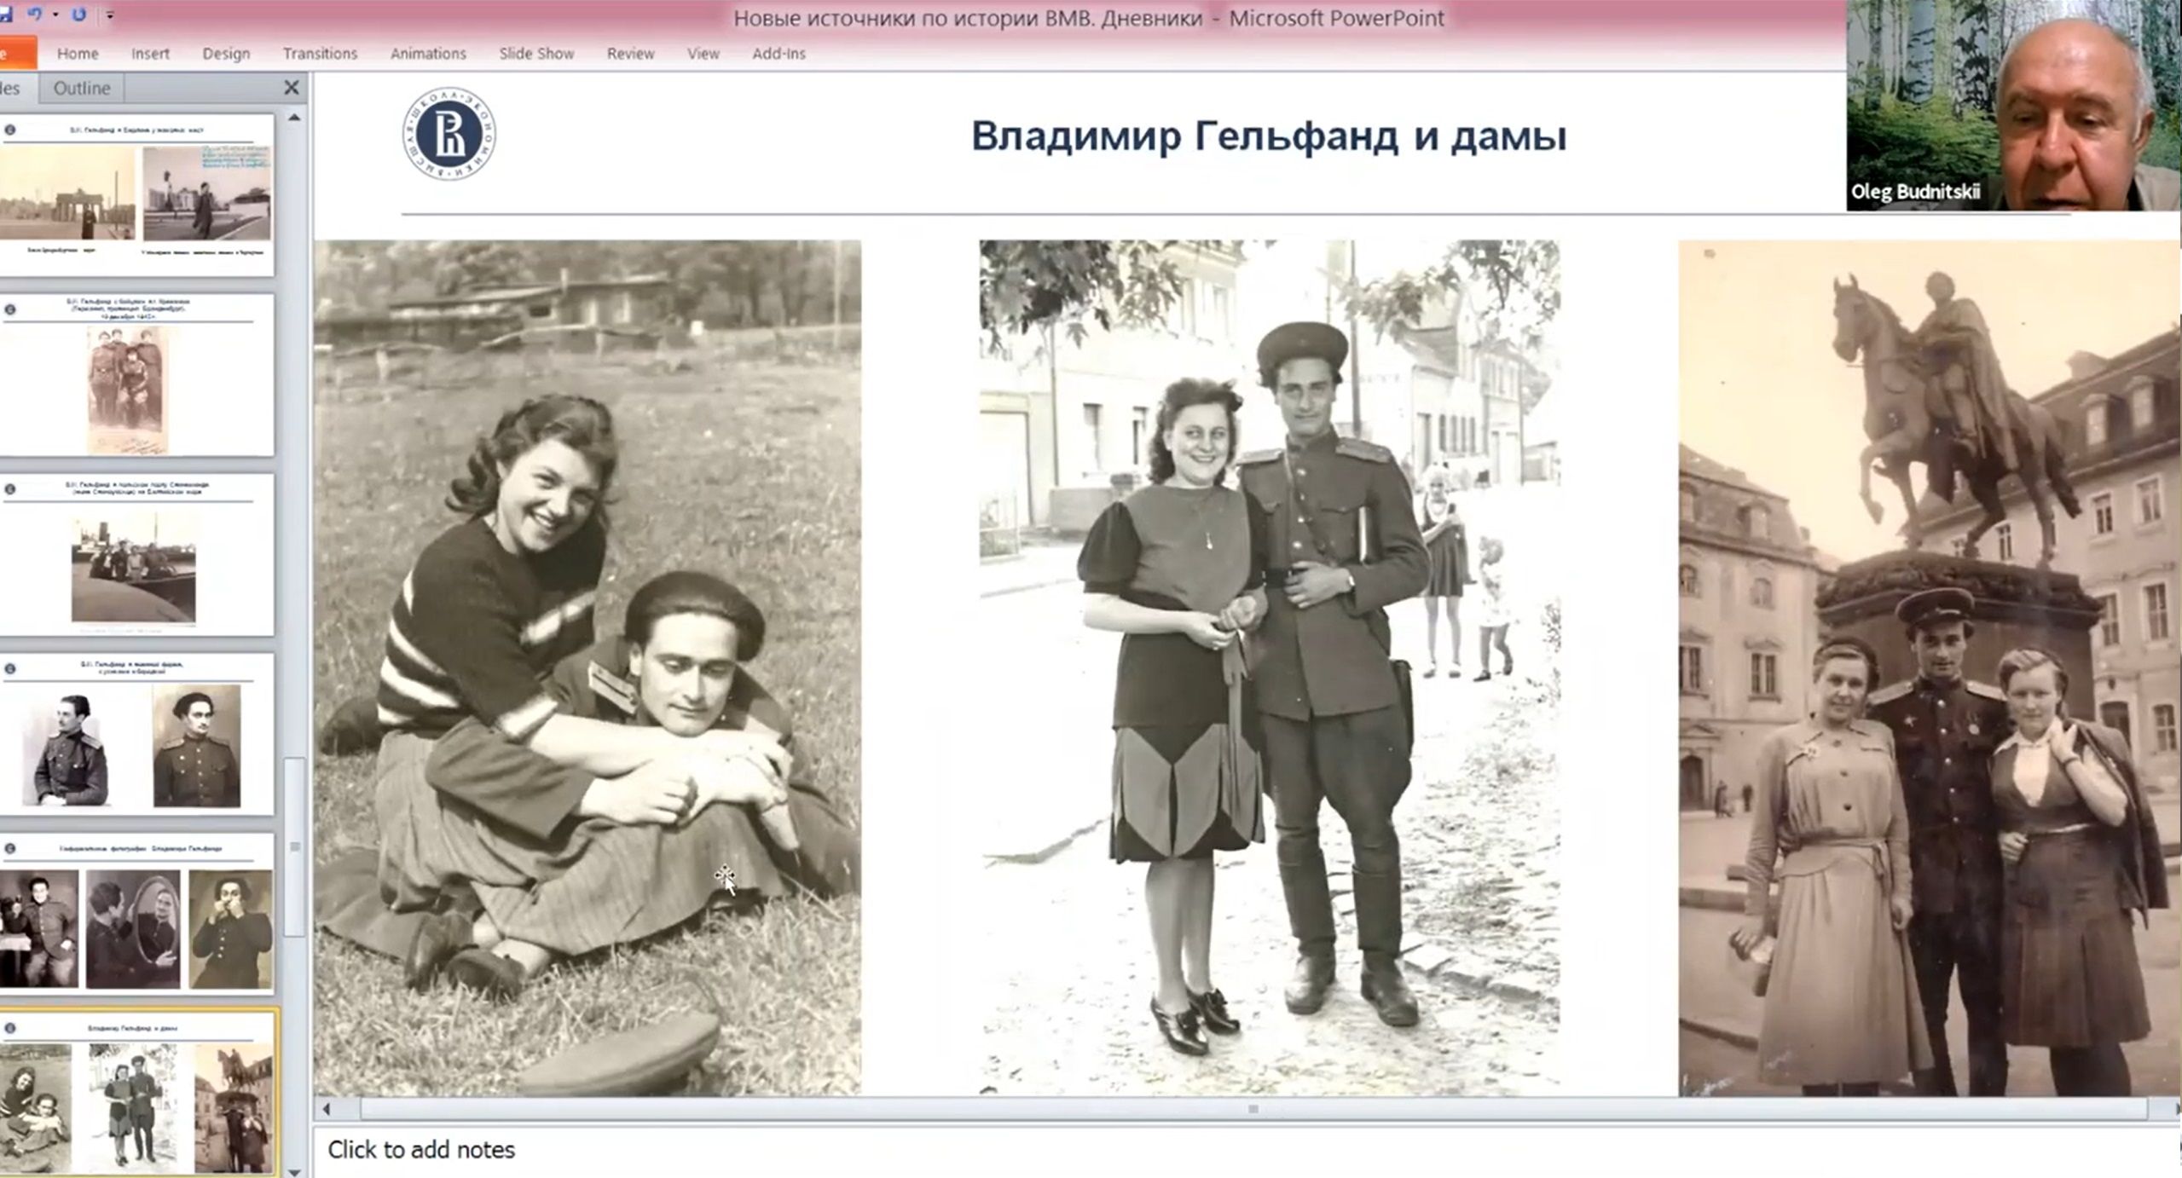Switch to the Outline tab
This screenshot has width=2182, height=1178.
coord(81,88)
